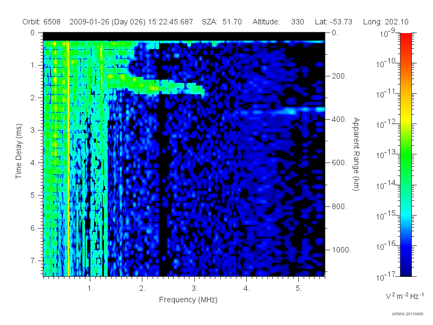Image resolution: width=433 pixels, height=325 pixels.
Task: Click the 'Orbit: 6508' header text
Action: click(x=42, y=22)
